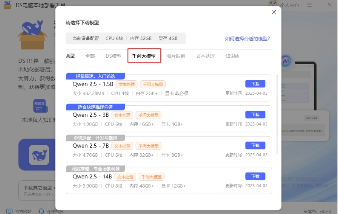Click the Qwen 2.5 - 3B model title
This screenshot has height=214, width=338.
coord(91,115)
